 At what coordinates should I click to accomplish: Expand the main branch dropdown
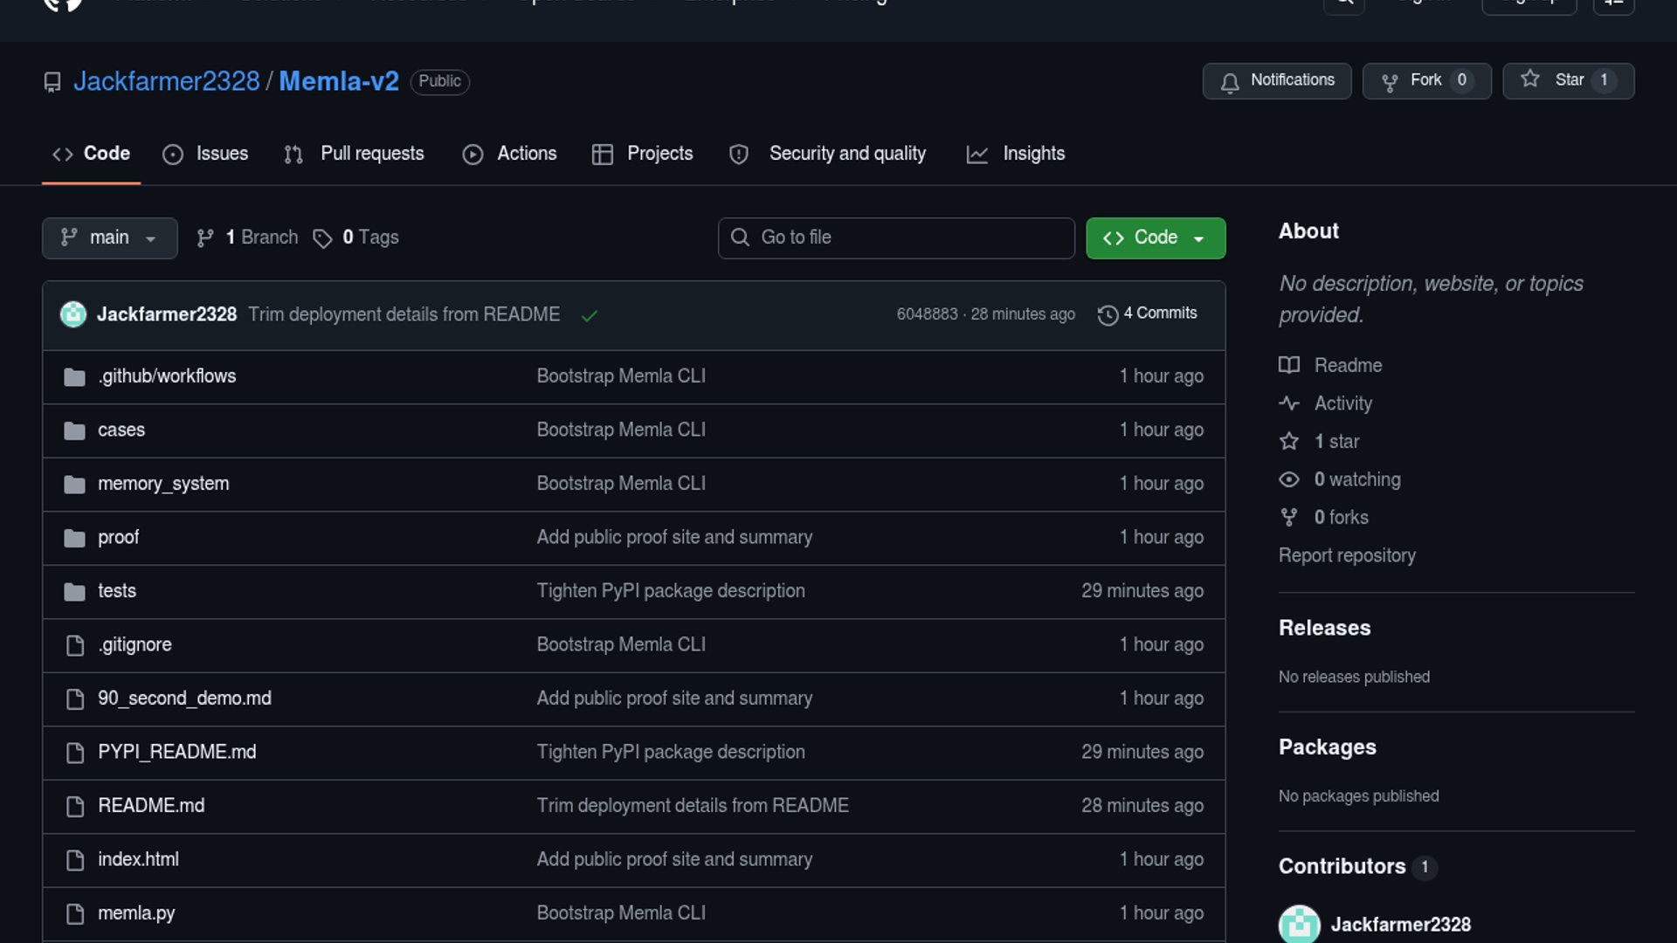click(109, 237)
